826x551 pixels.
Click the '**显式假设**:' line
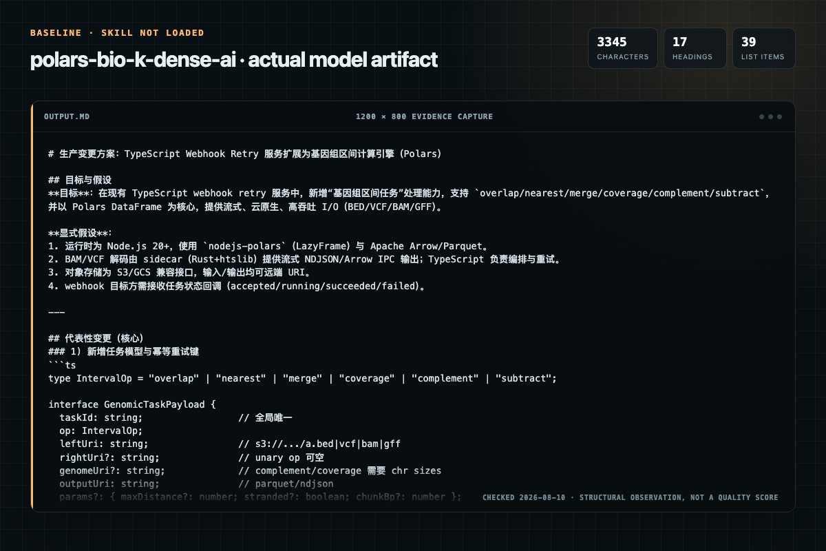click(x=81, y=233)
